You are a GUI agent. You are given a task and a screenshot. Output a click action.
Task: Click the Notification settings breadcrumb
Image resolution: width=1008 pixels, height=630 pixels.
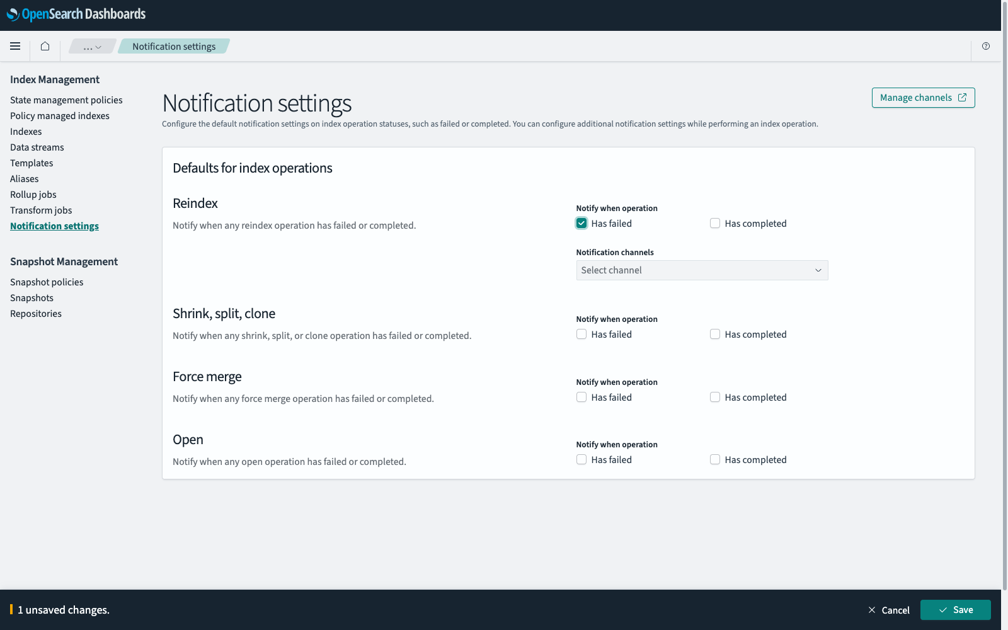pos(174,46)
